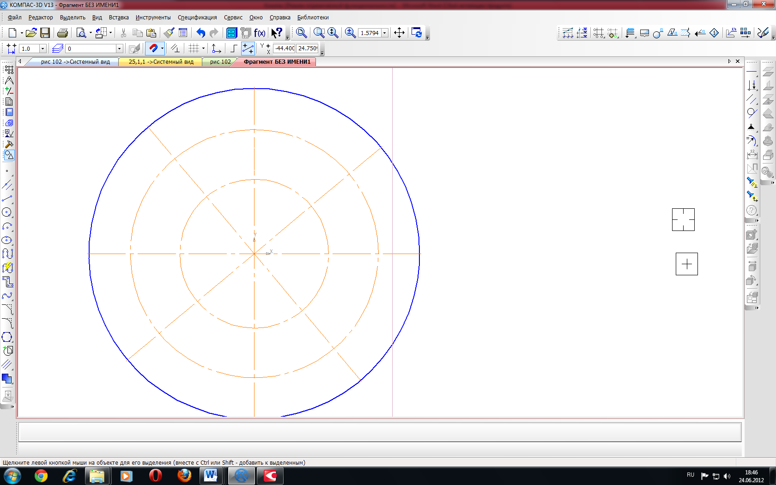Click the Y coordinate field showing 24.750
This screenshot has height=485, width=776.
tap(308, 48)
